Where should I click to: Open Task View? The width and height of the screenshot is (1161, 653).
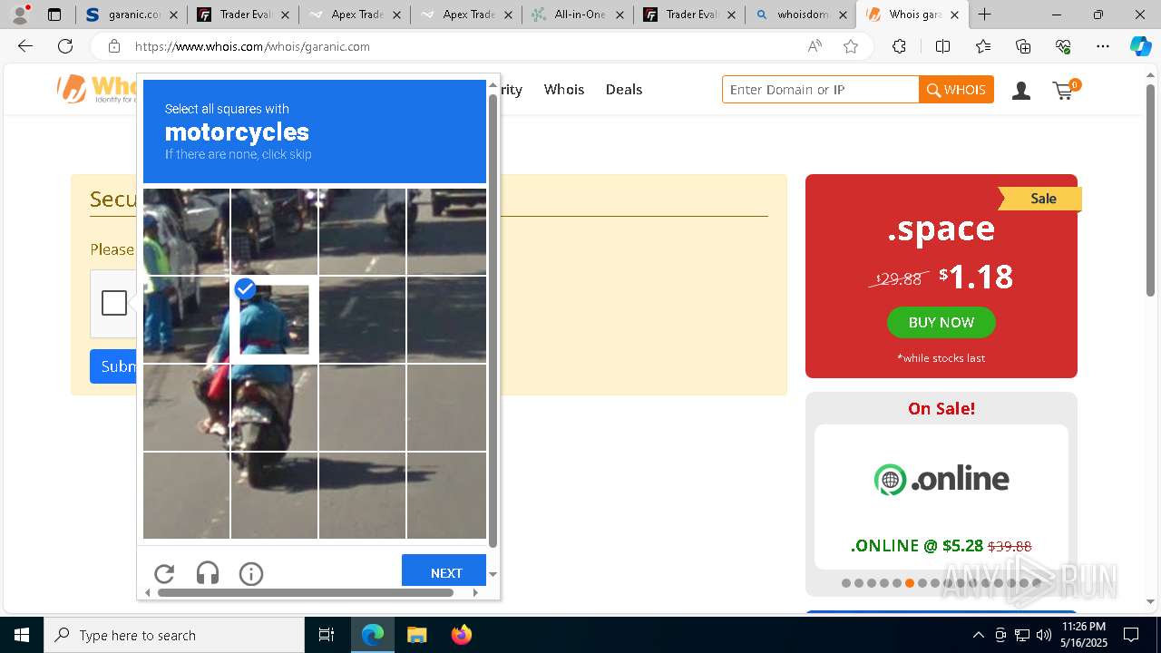pos(327,635)
